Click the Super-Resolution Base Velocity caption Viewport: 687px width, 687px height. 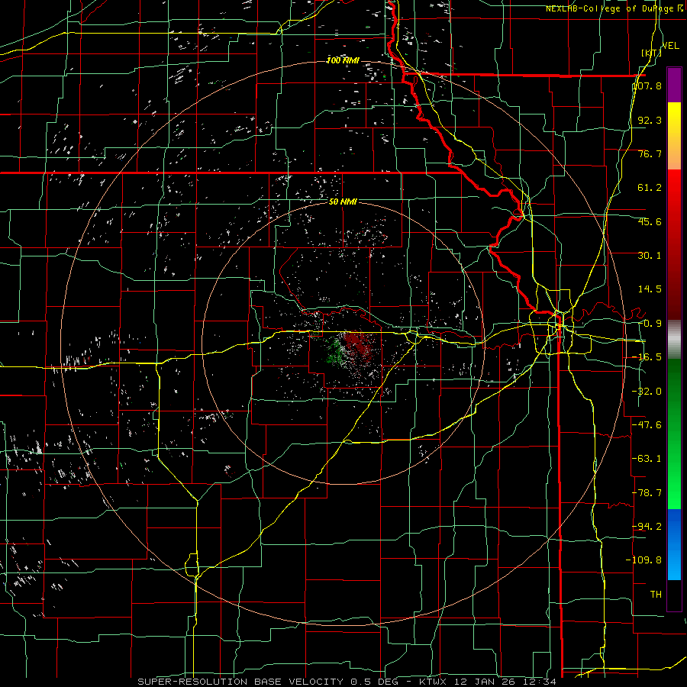(347, 682)
